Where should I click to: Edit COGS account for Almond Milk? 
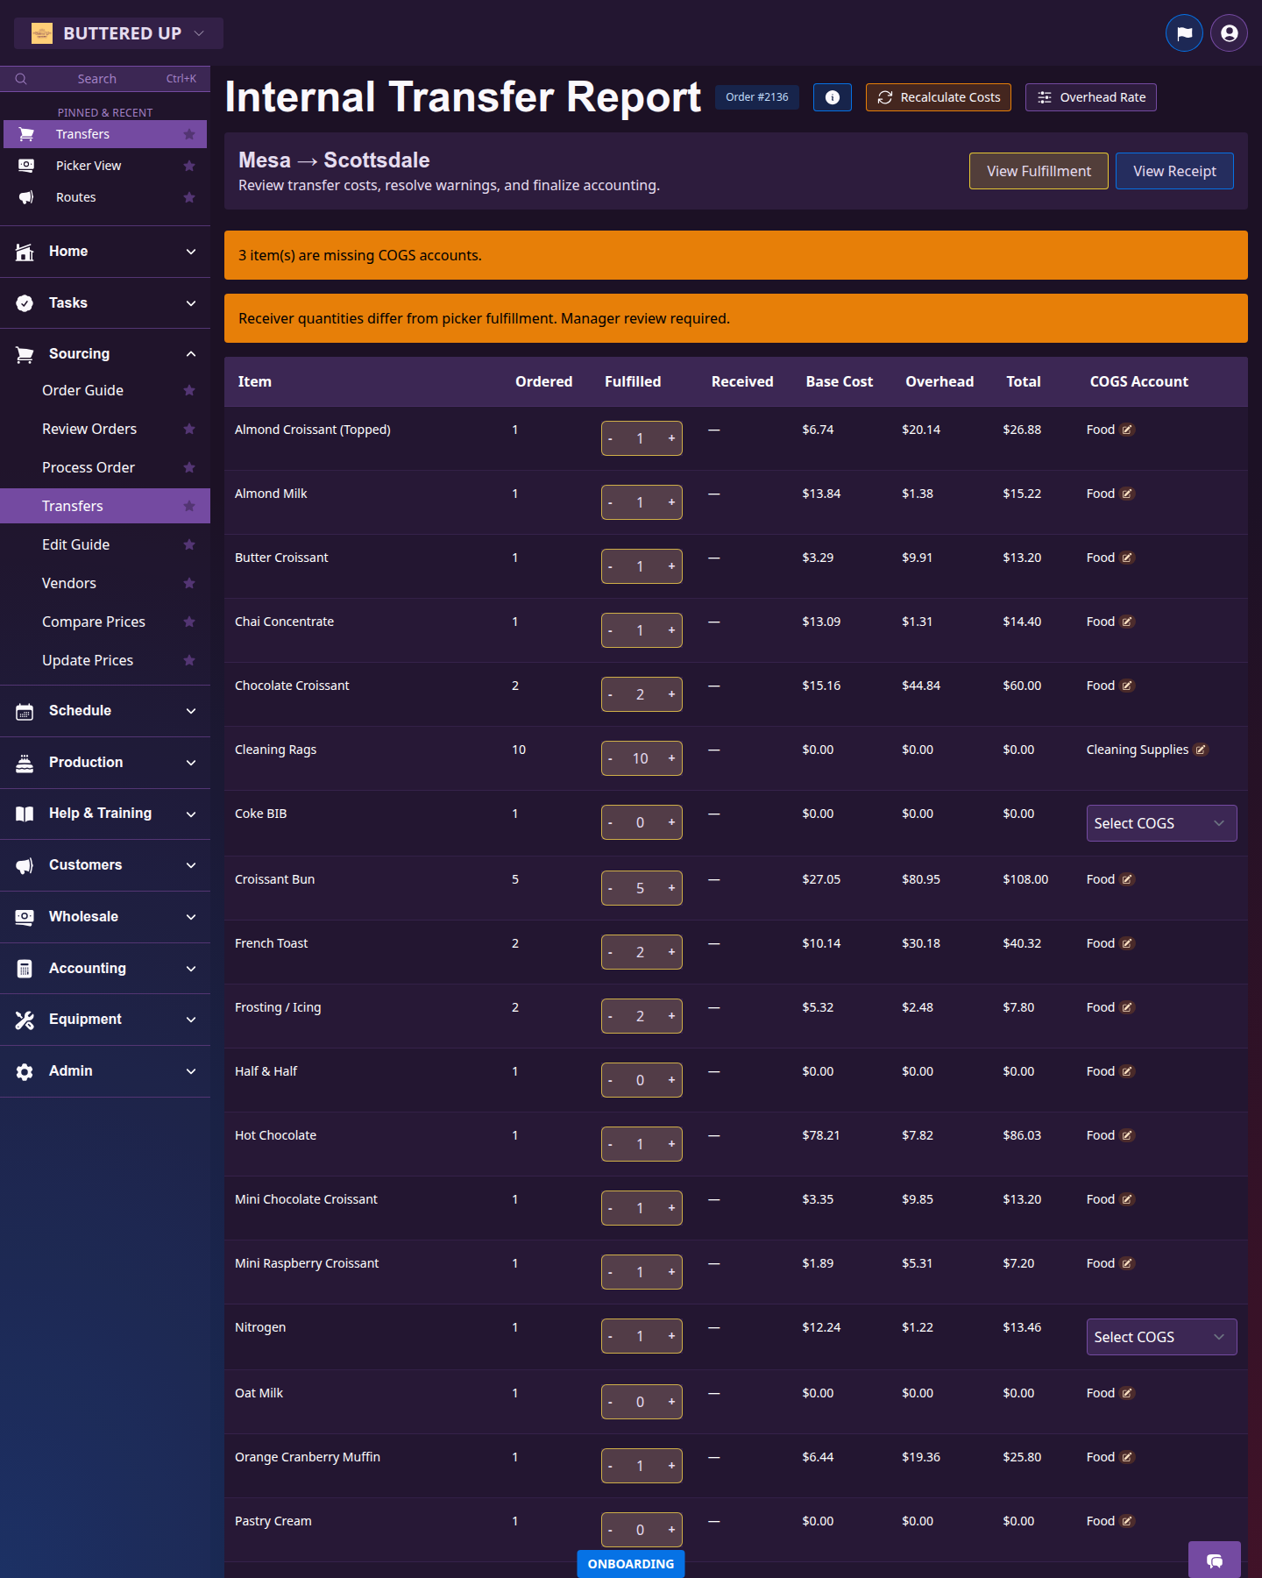coord(1128,494)
